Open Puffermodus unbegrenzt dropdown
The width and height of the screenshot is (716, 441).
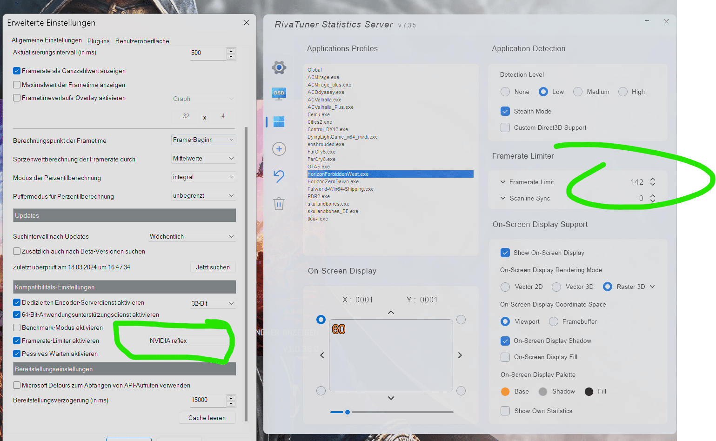[x=204, y=195]
